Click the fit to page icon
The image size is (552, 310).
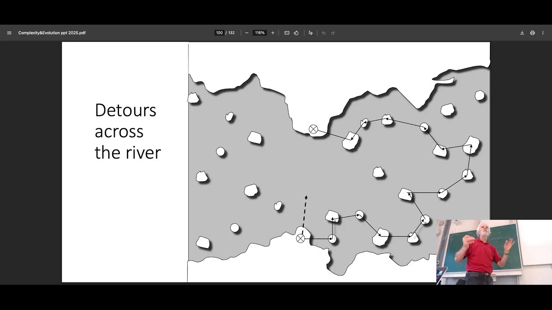point(287,33)
